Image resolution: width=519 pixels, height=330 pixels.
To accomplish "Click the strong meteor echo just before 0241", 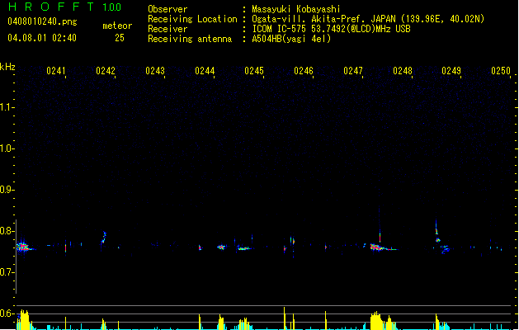I will coord(23,247).
